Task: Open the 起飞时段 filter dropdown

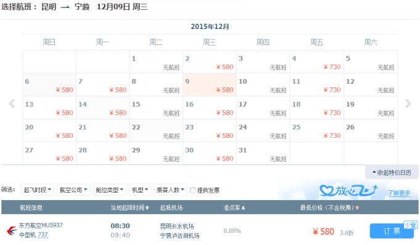Action: click(x=37, y=190)
